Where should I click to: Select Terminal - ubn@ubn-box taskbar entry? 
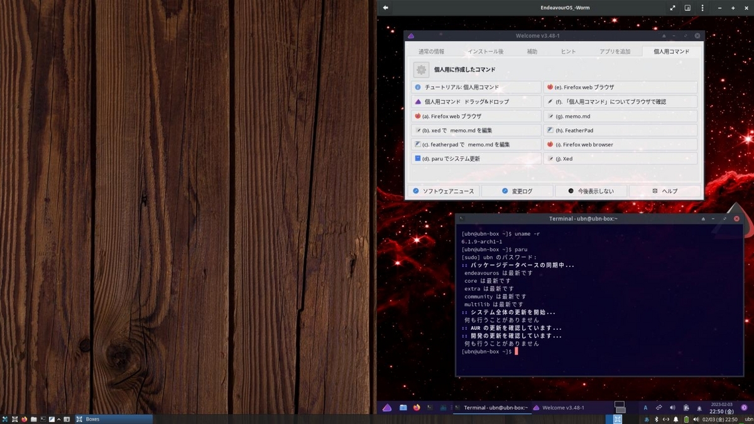[x=492, y=408]
